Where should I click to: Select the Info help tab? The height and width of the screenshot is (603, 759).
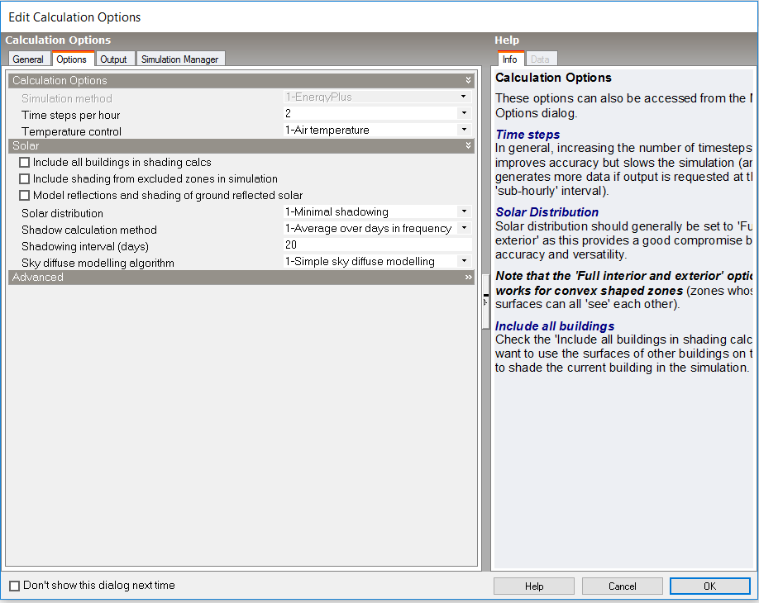pyautogui.click(x=509, y=59)
